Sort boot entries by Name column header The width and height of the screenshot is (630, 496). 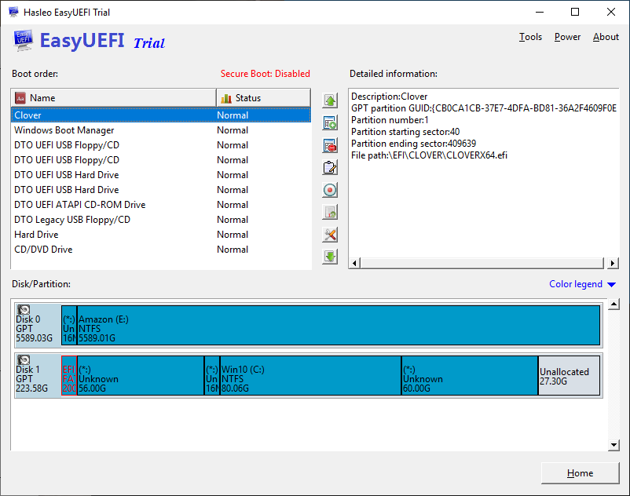(x=114, y=98)
